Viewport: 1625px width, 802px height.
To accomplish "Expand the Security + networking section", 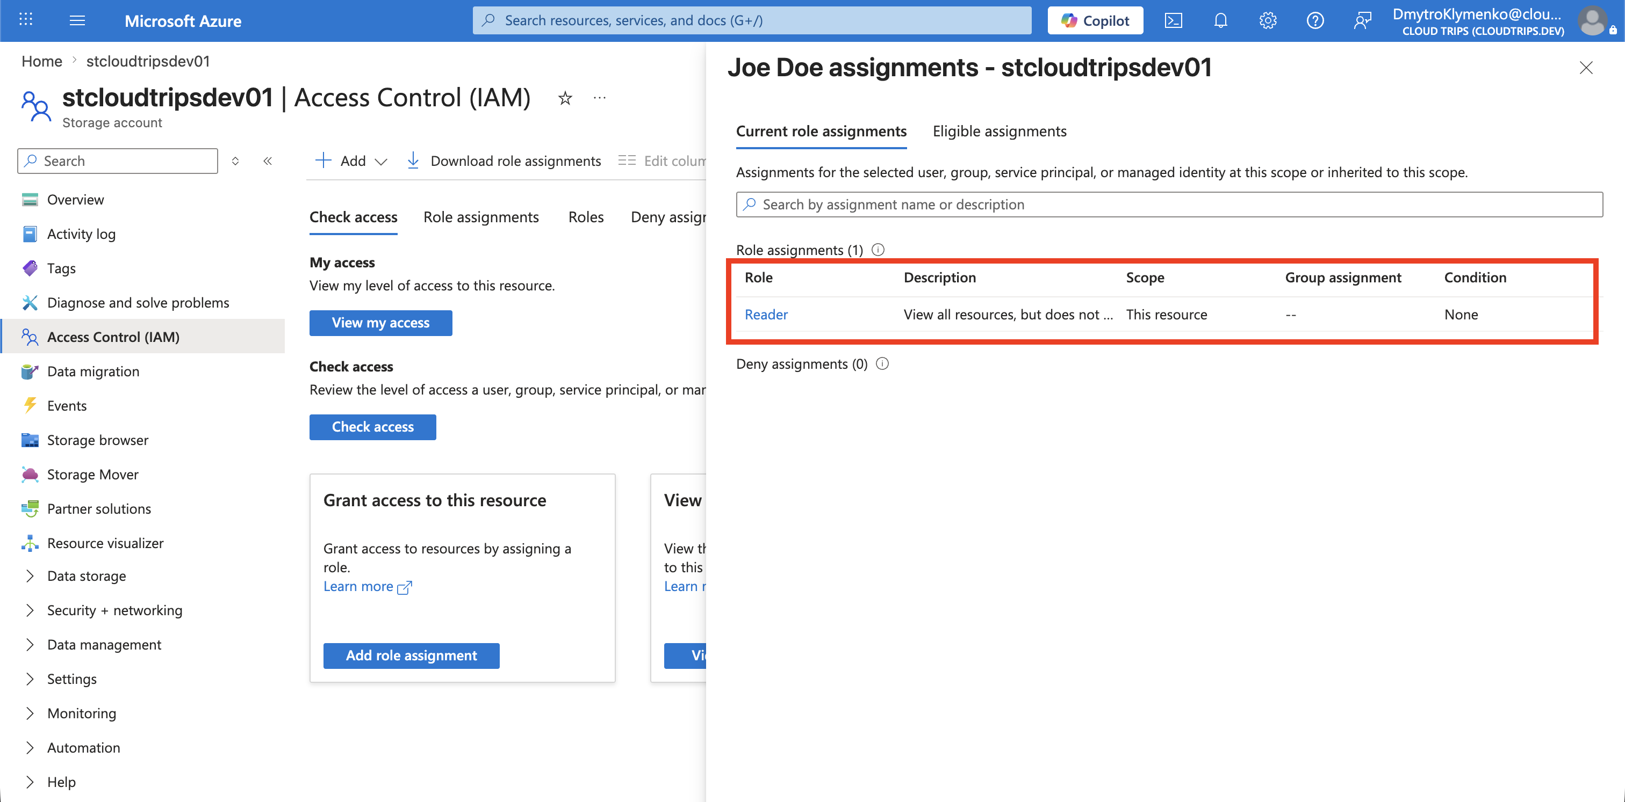I will tap(30, 610).
